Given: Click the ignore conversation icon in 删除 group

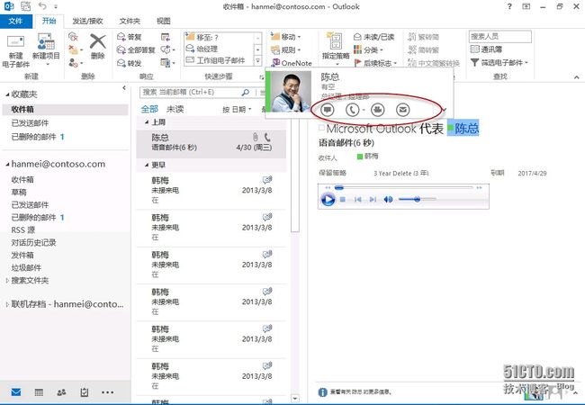Looking at the screenshot, I should click(x=73, y=37).
